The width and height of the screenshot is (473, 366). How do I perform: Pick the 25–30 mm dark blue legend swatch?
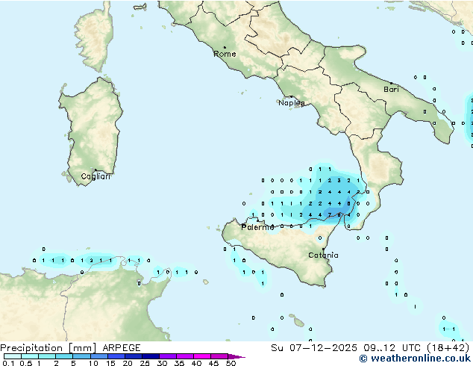(150, 356)
